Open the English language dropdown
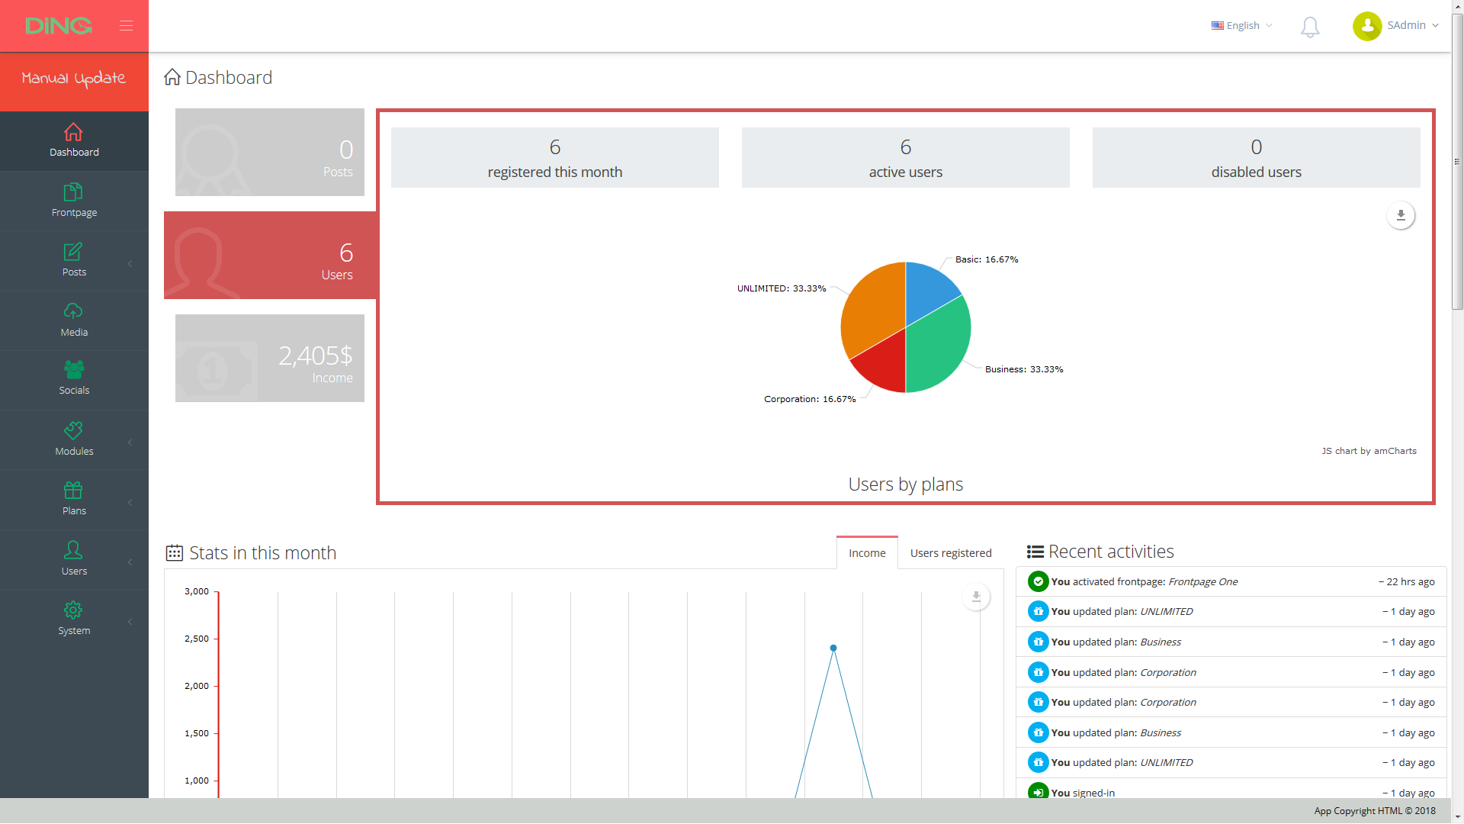The width and height of the screenshot is (1464, 824). [x=1242, y=26]
